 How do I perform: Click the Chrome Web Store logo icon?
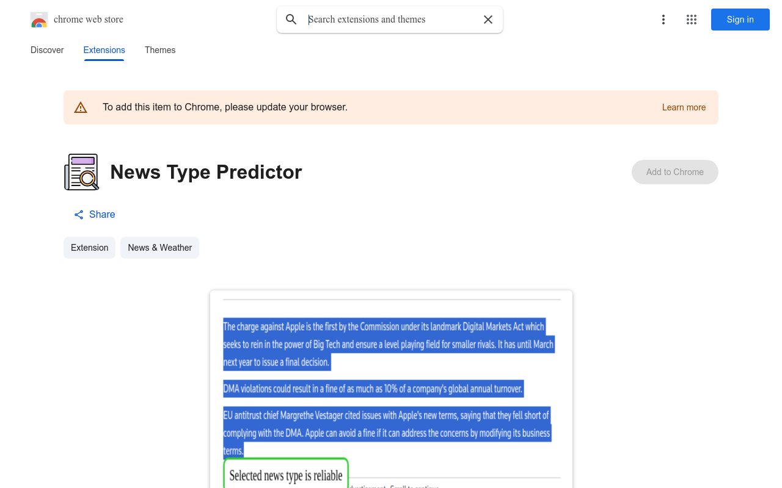coord(38,20)
